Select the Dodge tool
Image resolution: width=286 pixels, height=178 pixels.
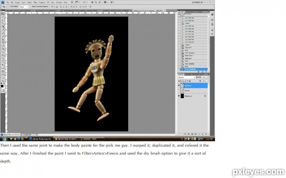tap(3, 55)
